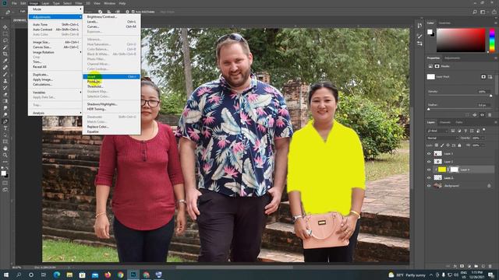This screenshot has height=280, width=499.
Task: Click the lock position icon
Action: pos(448,145)
